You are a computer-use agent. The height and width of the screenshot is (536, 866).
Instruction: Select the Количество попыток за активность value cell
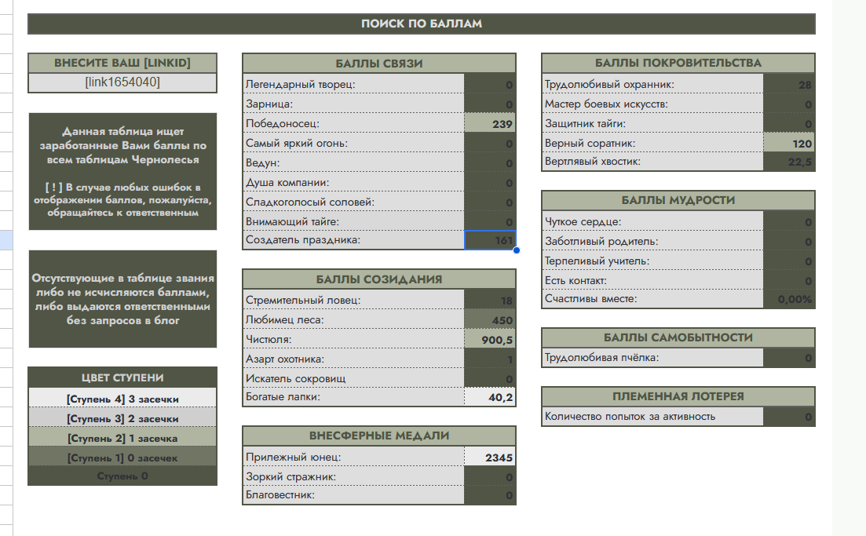coord(789,417)
